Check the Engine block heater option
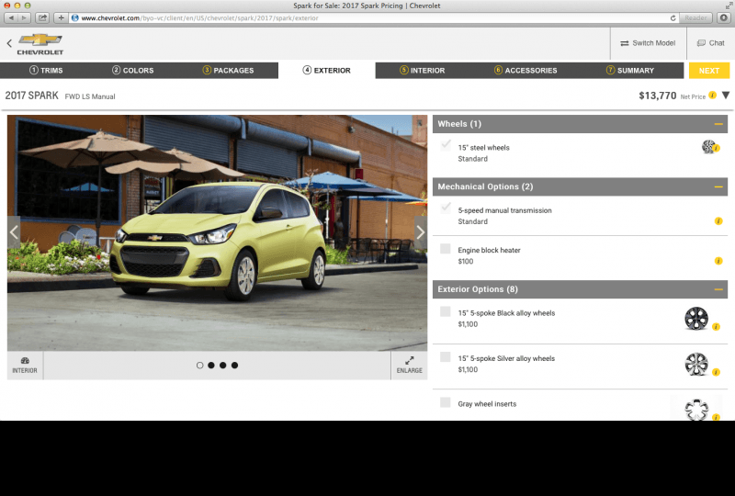Image resolution: width=735 pixels, height=496 pixels. [x=446, y=249]
